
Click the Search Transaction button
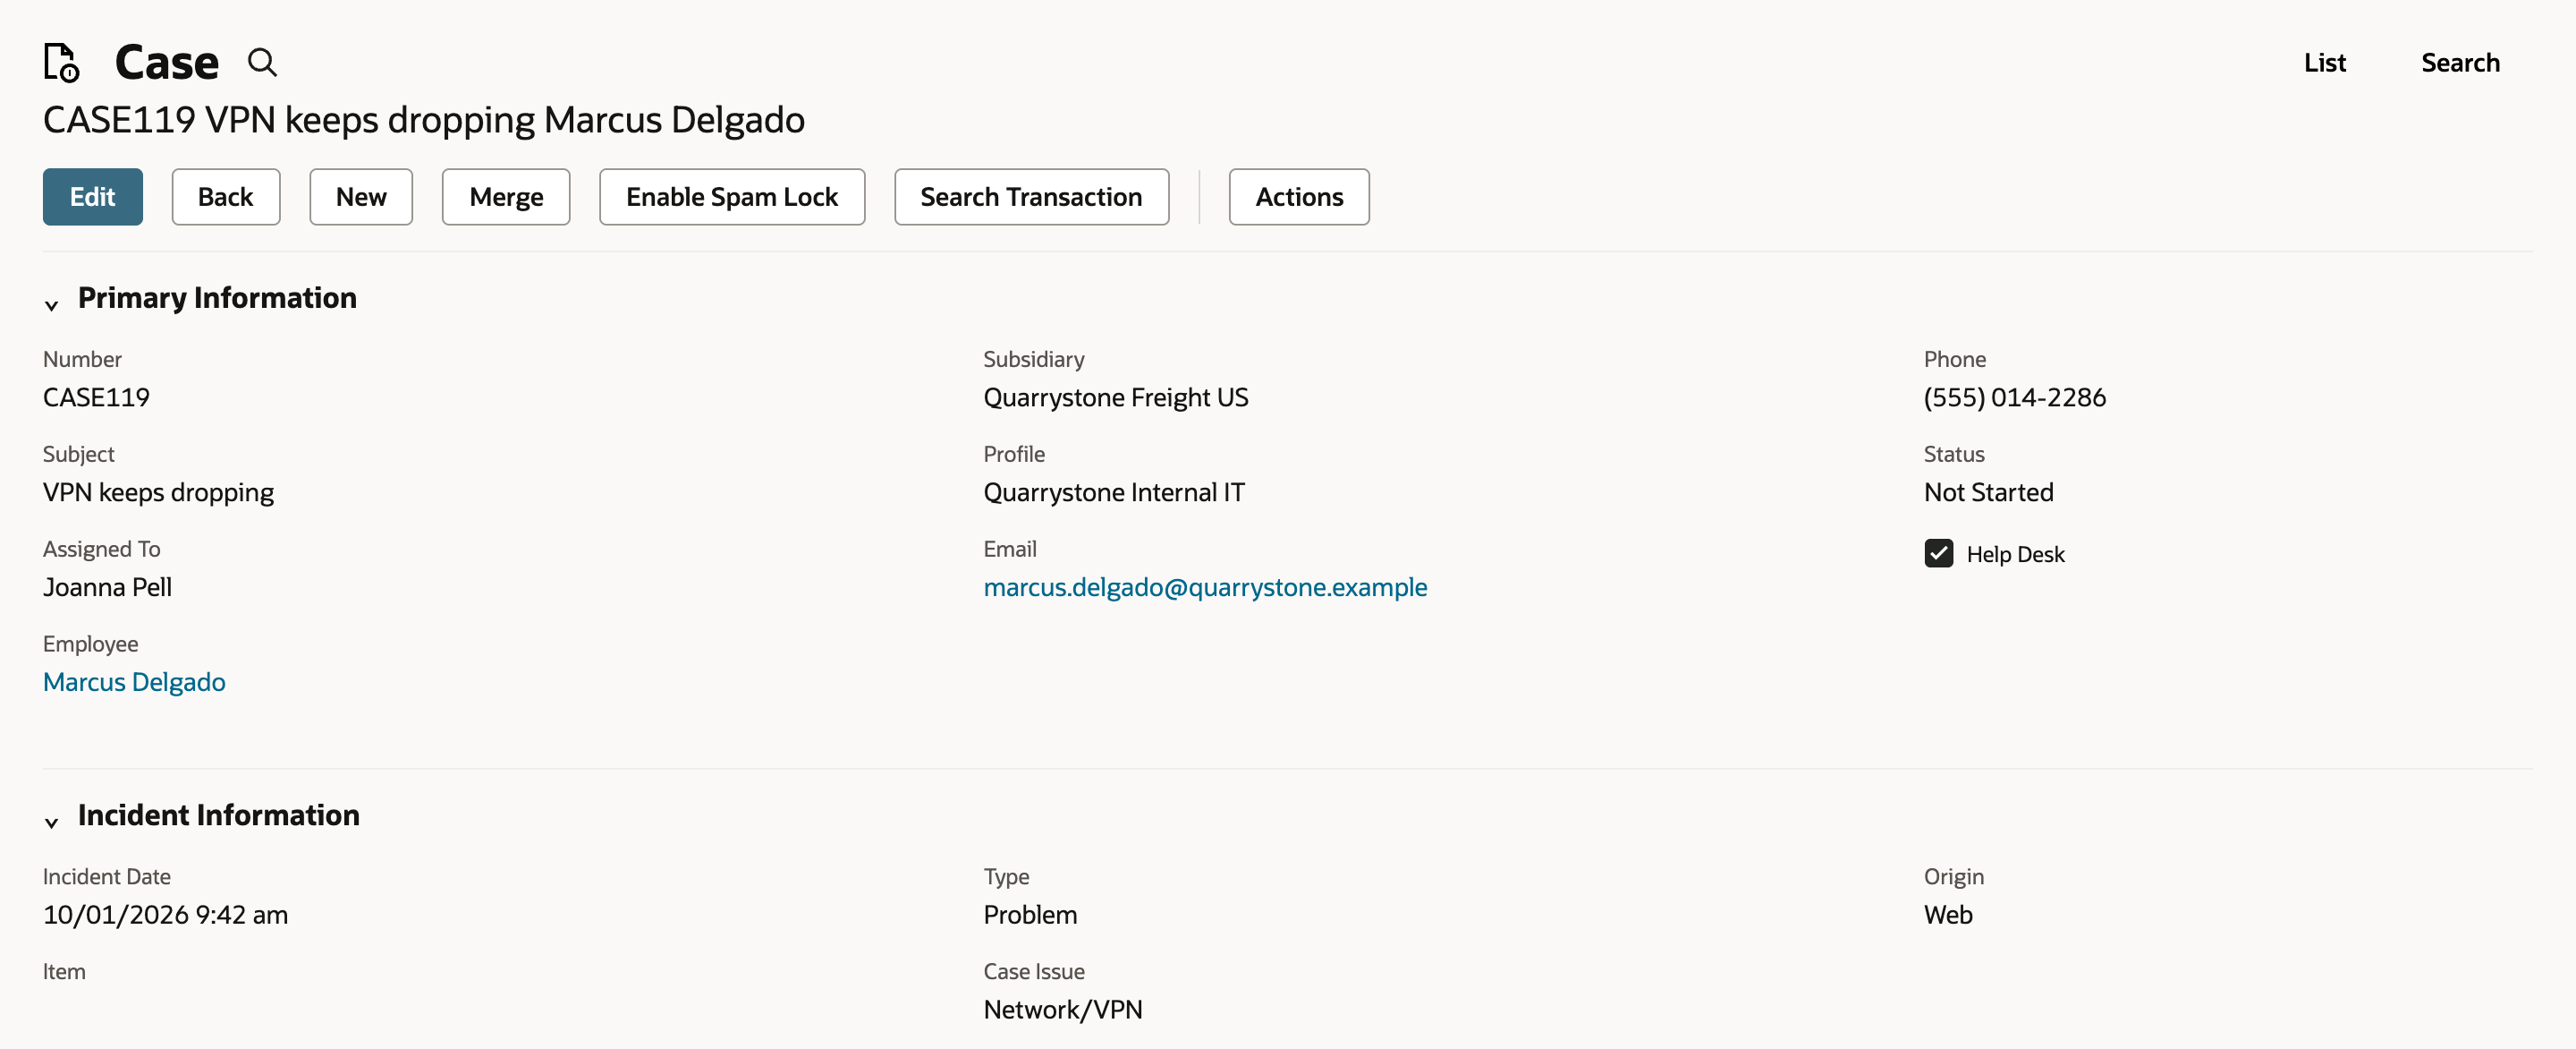(x=1031, y=197)
